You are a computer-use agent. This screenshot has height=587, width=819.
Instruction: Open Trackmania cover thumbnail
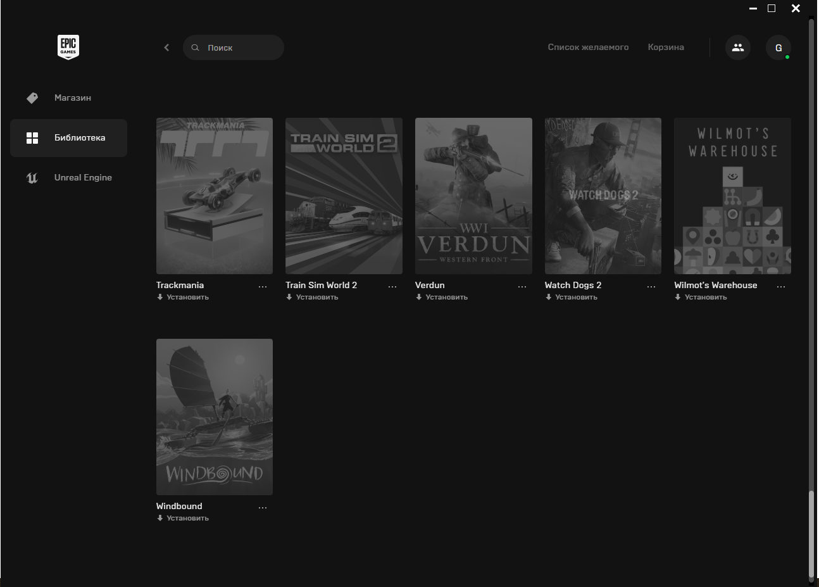(215, 196)
